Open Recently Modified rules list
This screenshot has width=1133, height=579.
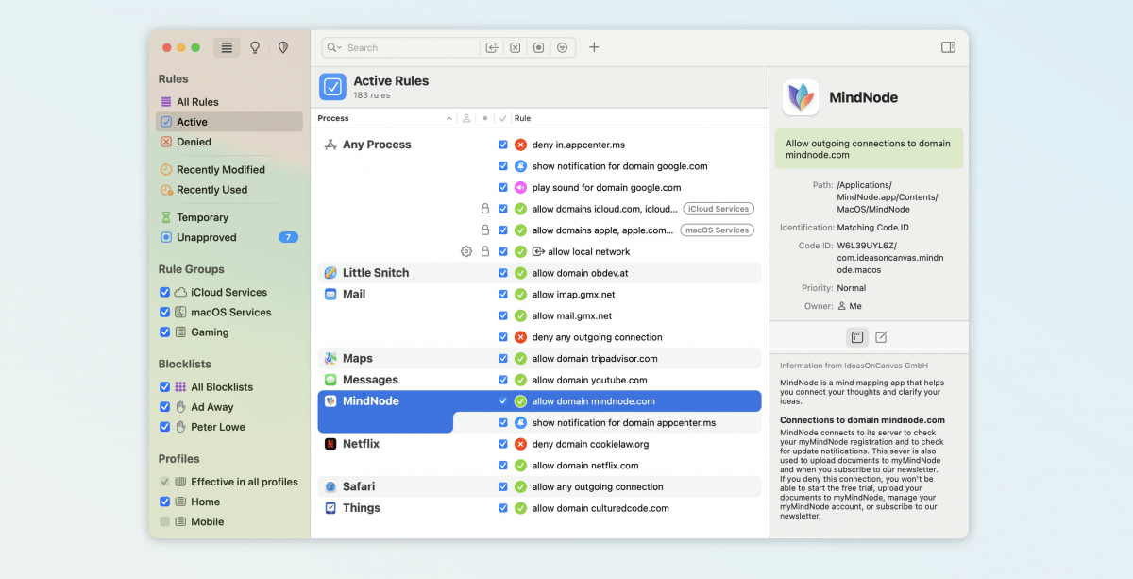click(x=220, y=170)
